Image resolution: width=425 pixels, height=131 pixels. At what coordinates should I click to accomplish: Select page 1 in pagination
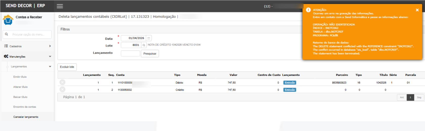(410, 97)
